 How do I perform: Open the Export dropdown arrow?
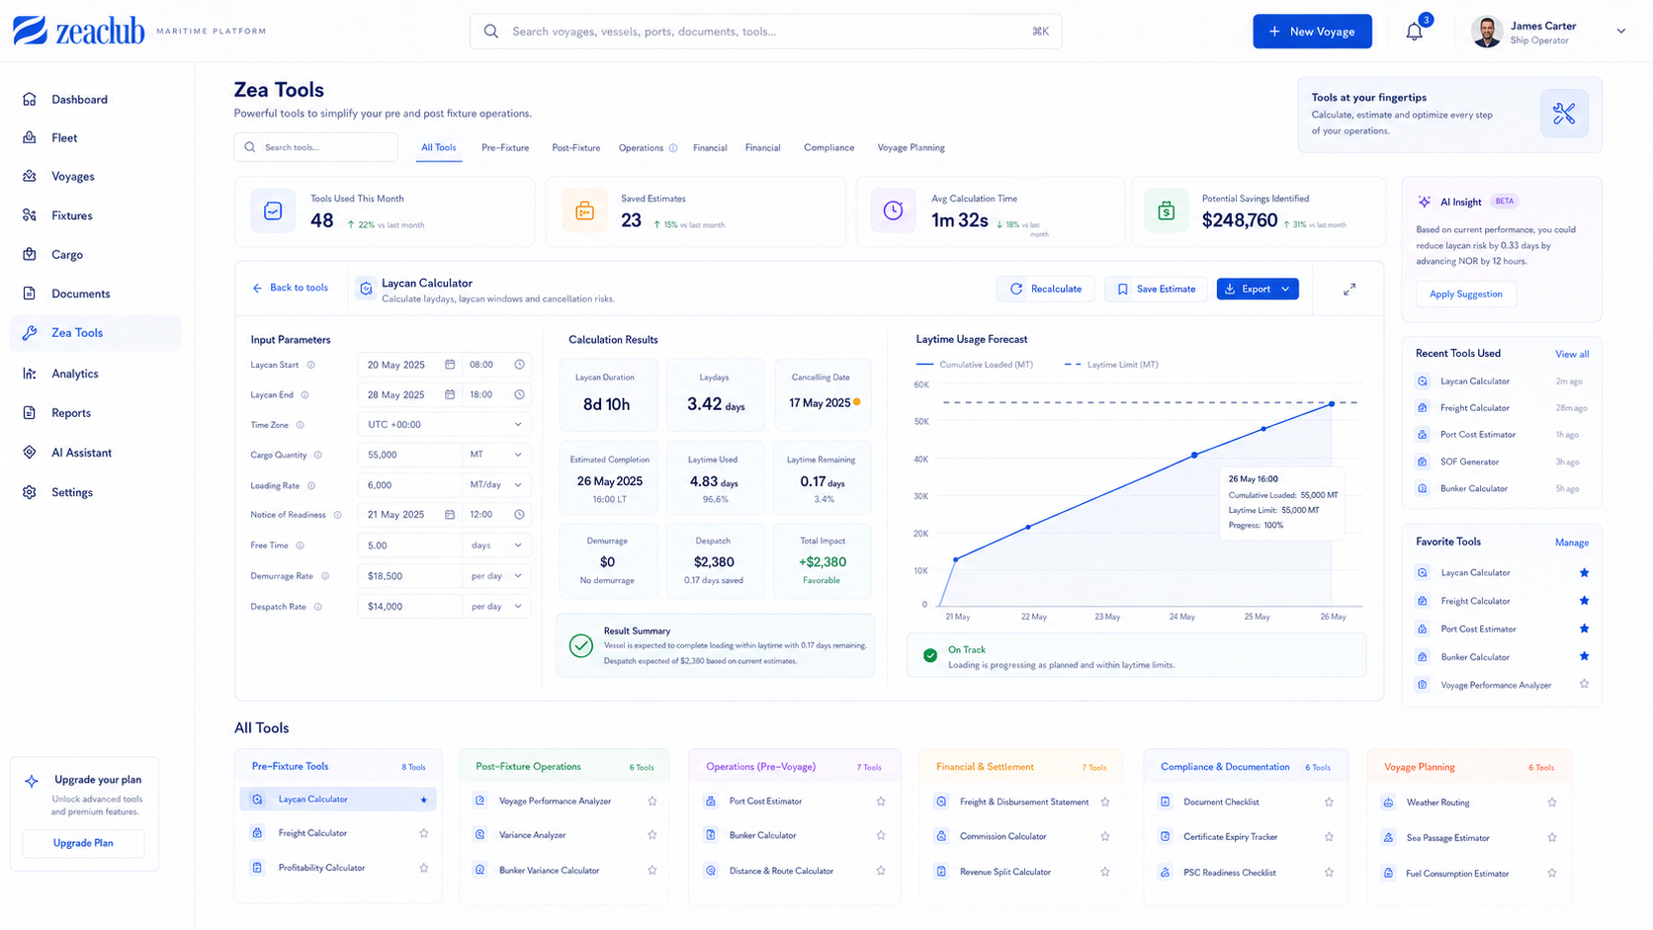point(1285,290)
